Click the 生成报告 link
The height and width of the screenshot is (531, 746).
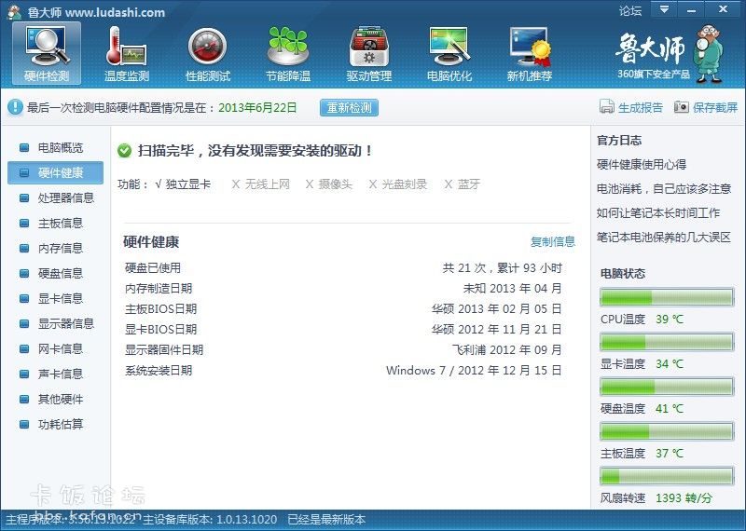641,108
